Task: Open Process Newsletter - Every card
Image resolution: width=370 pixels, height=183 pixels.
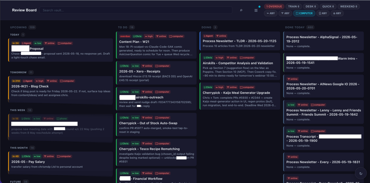Action: (324, 162)
